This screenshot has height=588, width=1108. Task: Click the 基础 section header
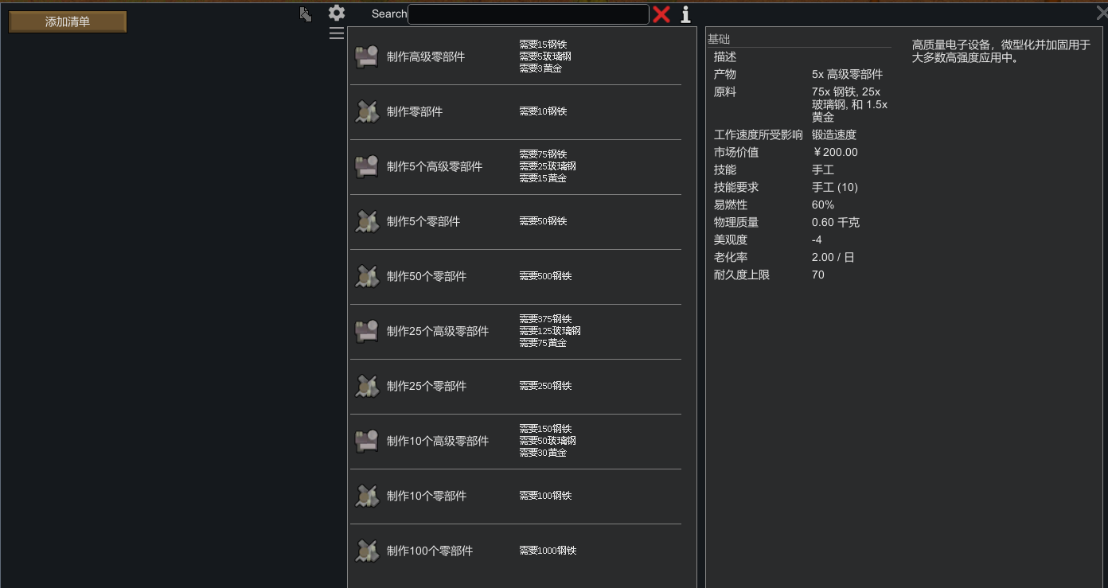click(719, 39)
